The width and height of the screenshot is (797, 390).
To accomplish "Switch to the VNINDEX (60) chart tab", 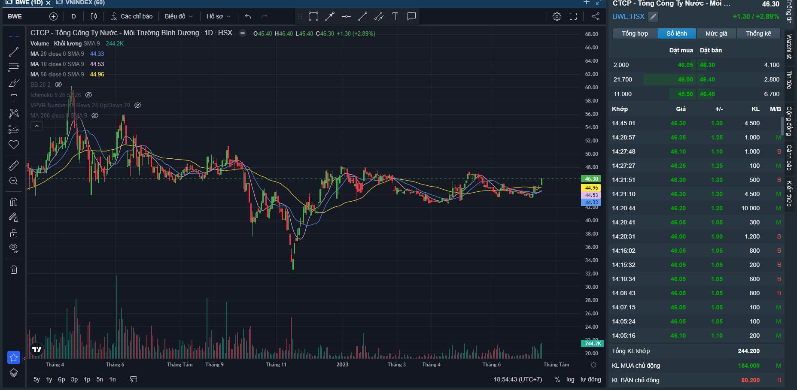I will [81, 3].
